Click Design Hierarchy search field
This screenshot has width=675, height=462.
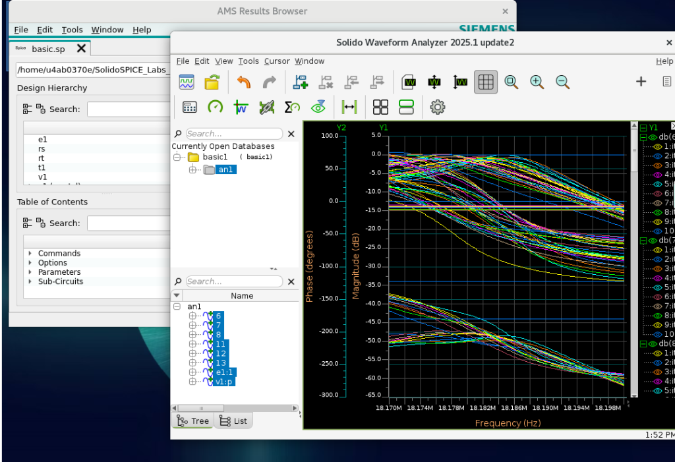[x=129, y=109]
